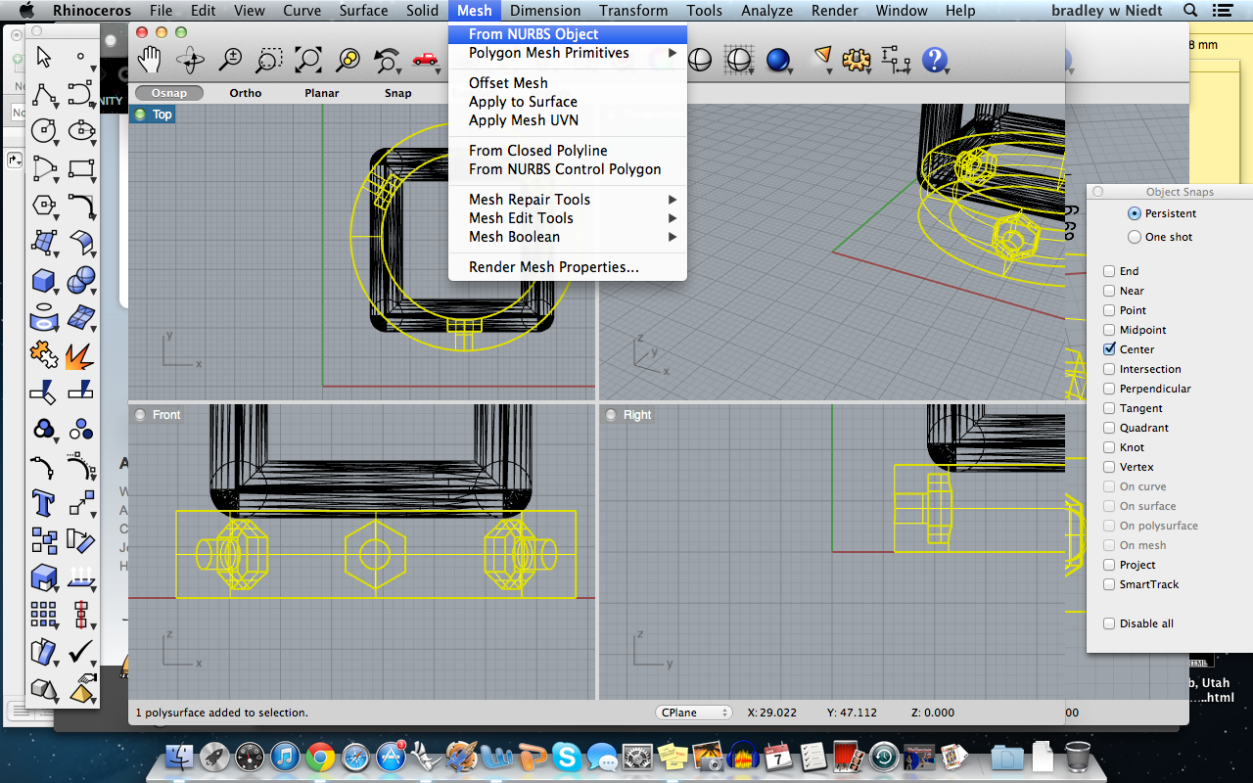Open the Trash in the Dock

[x=1078, y=756]
